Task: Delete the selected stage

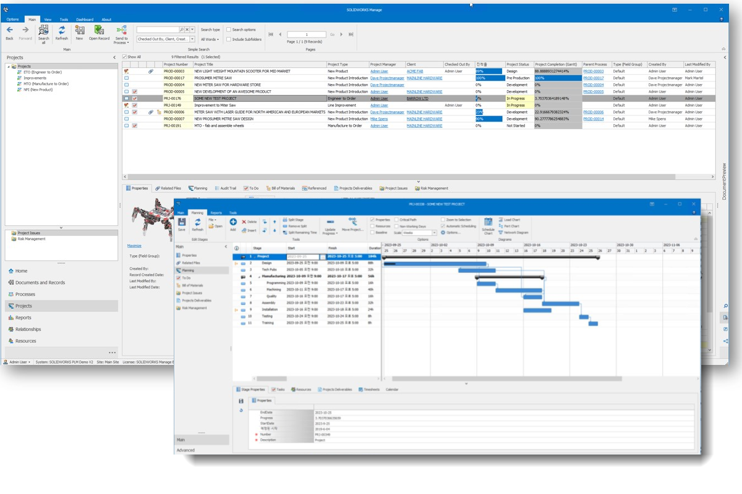Action: tap(249, 222)
